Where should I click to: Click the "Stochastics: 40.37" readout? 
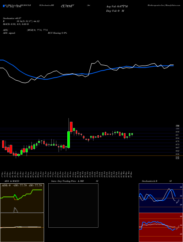point(12,18)
